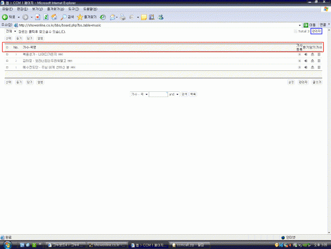
Task: Open the 도구(T) menu
Action: click(x=73, y=9)
